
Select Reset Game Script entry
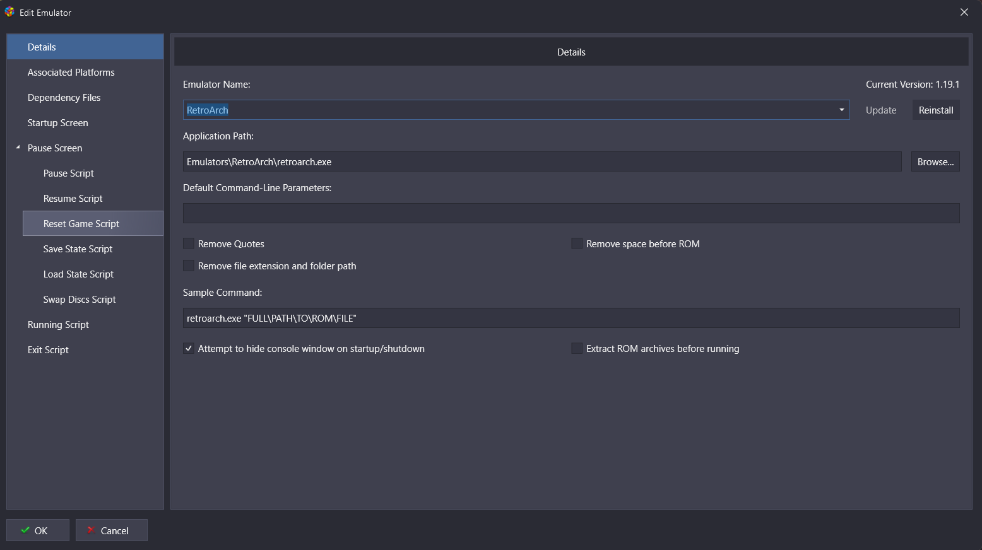click(93, 223)
